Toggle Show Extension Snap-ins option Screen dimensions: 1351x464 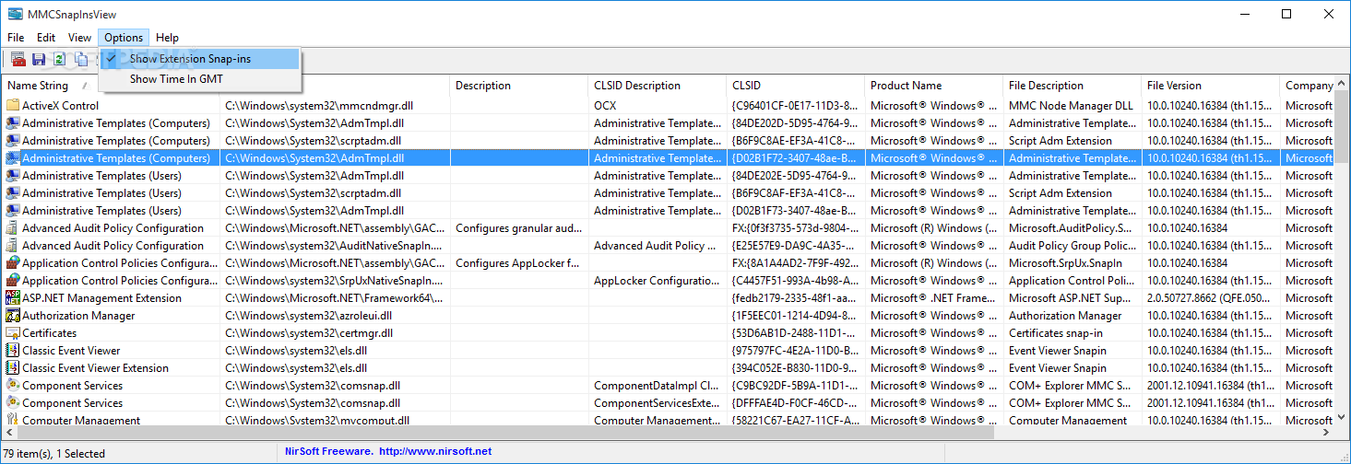point(201,59)
